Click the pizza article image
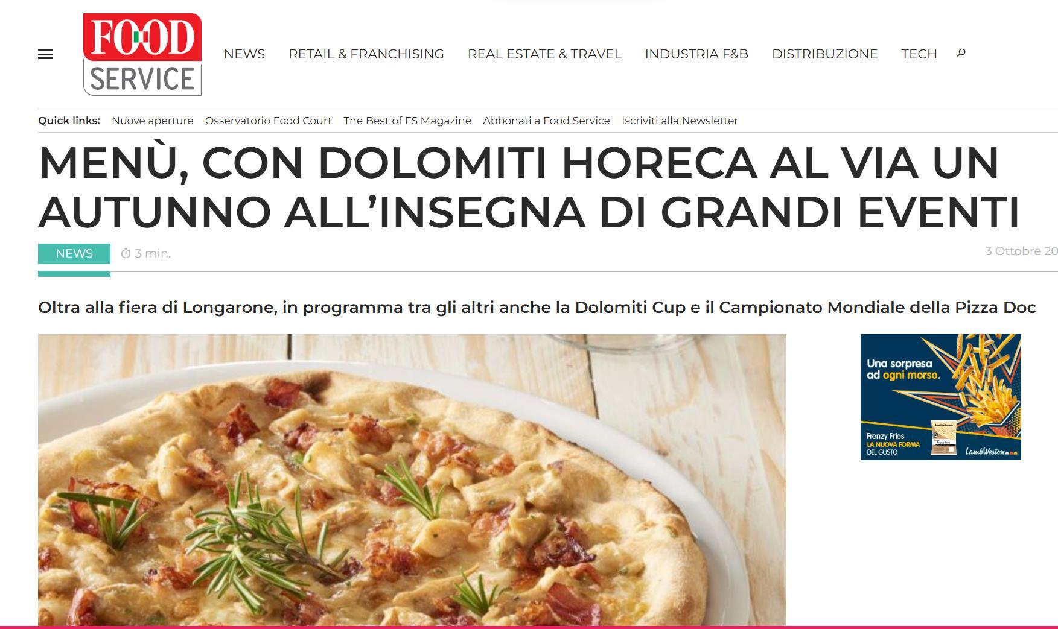This screenshot has width=1058, height=629. [x=412, y=480]
